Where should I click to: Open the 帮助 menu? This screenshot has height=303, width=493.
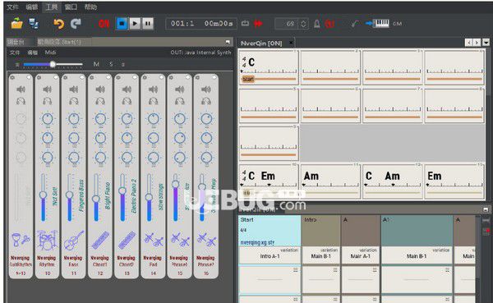90,7
